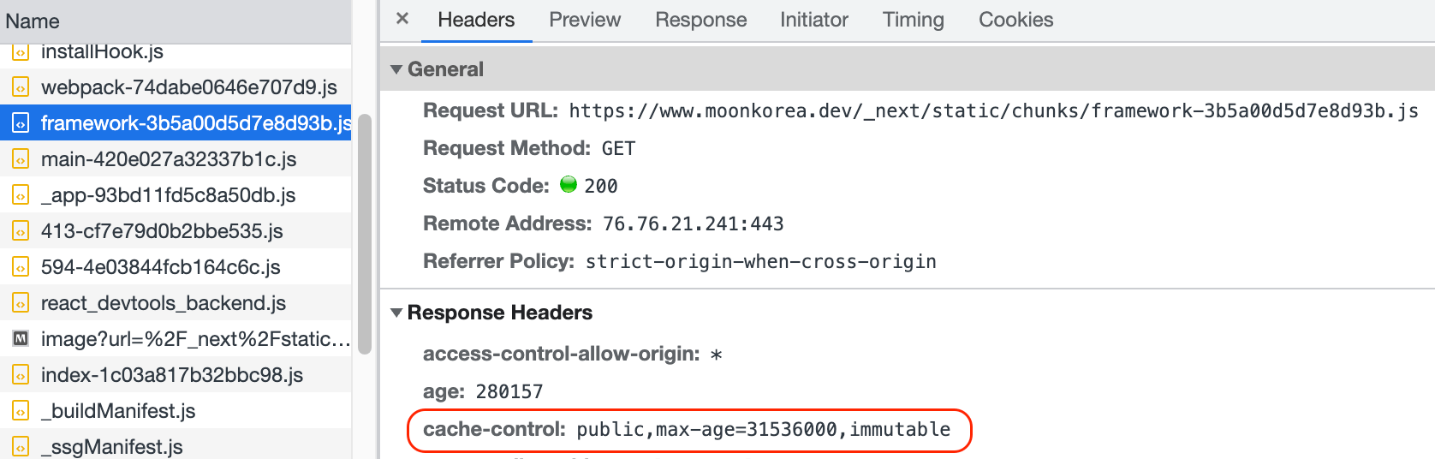Image resolution: width=1435 pixels, height=459 pixels.
Task: Select the index-1c03a817b32bbc98.js request
Action: [x=171, y=375]
